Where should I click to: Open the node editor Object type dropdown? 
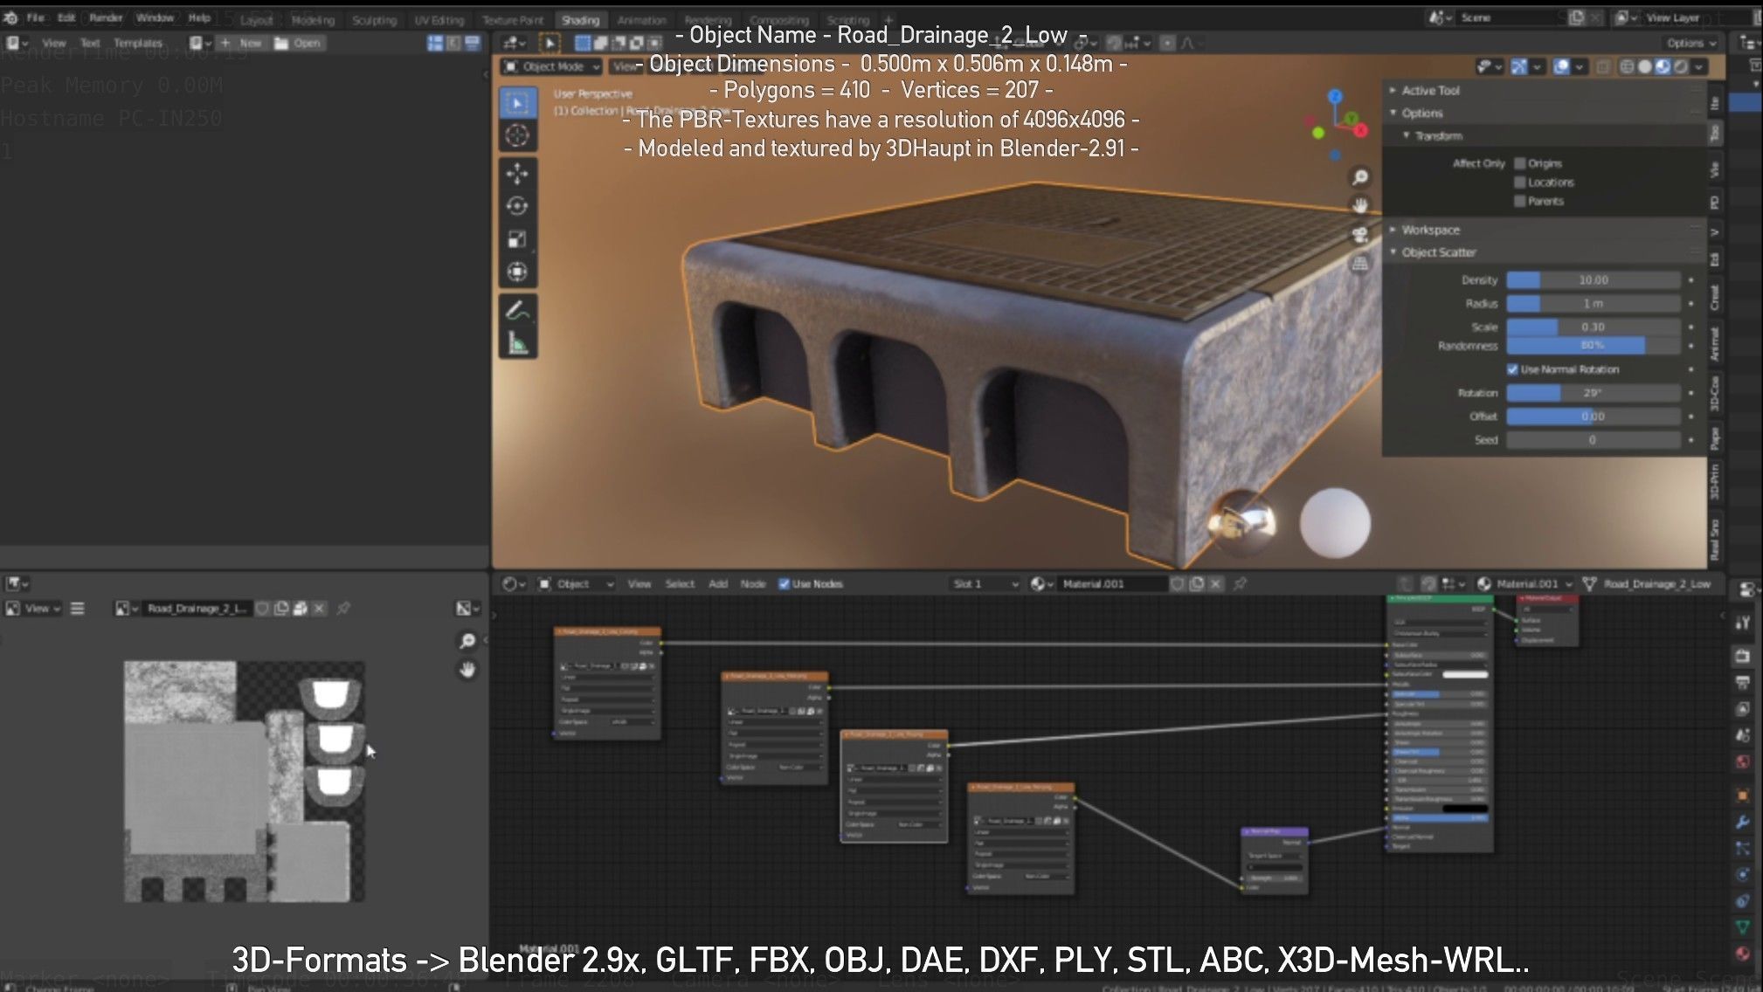(576, 583)
